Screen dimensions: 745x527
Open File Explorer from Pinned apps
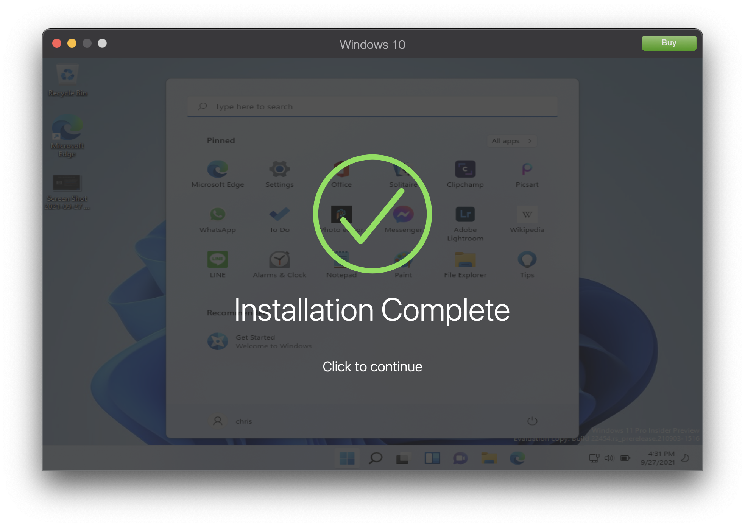coord(465,265)
